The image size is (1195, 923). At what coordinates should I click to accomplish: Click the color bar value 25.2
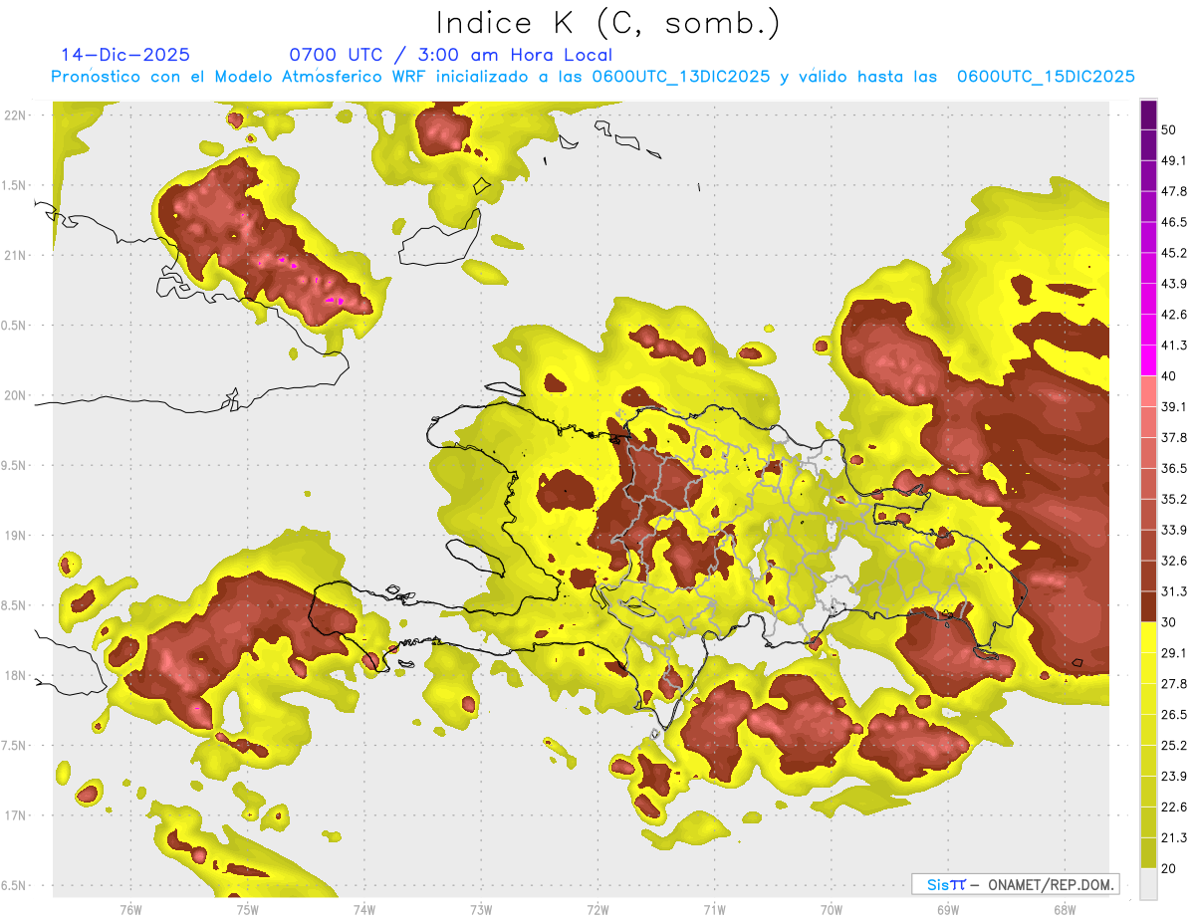[1174, 745]
